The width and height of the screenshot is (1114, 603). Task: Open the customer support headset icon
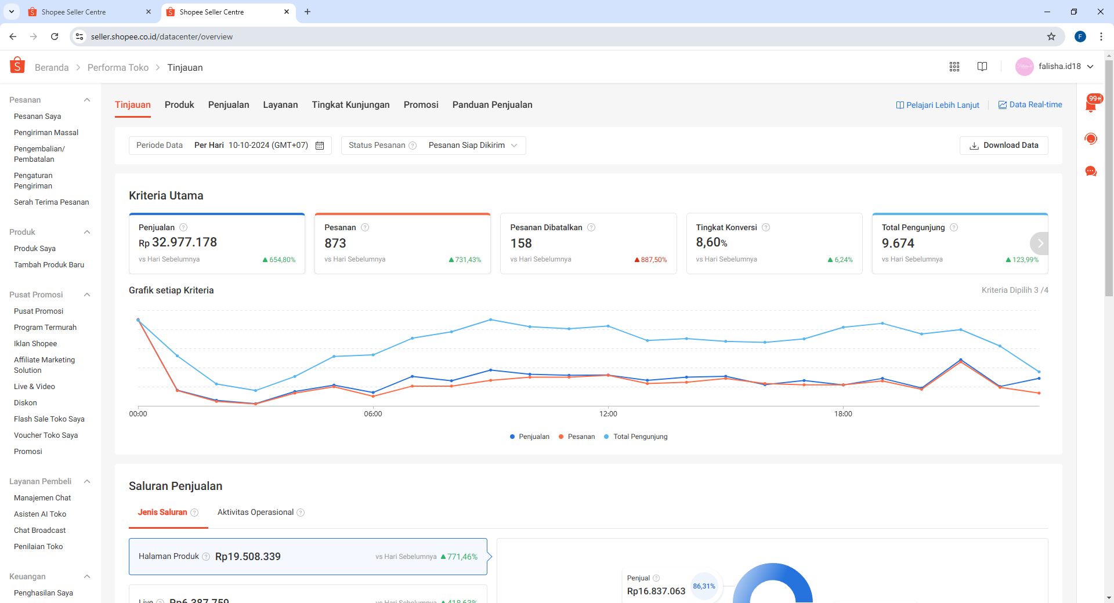pyautogui.click(x=1091, y=138)
